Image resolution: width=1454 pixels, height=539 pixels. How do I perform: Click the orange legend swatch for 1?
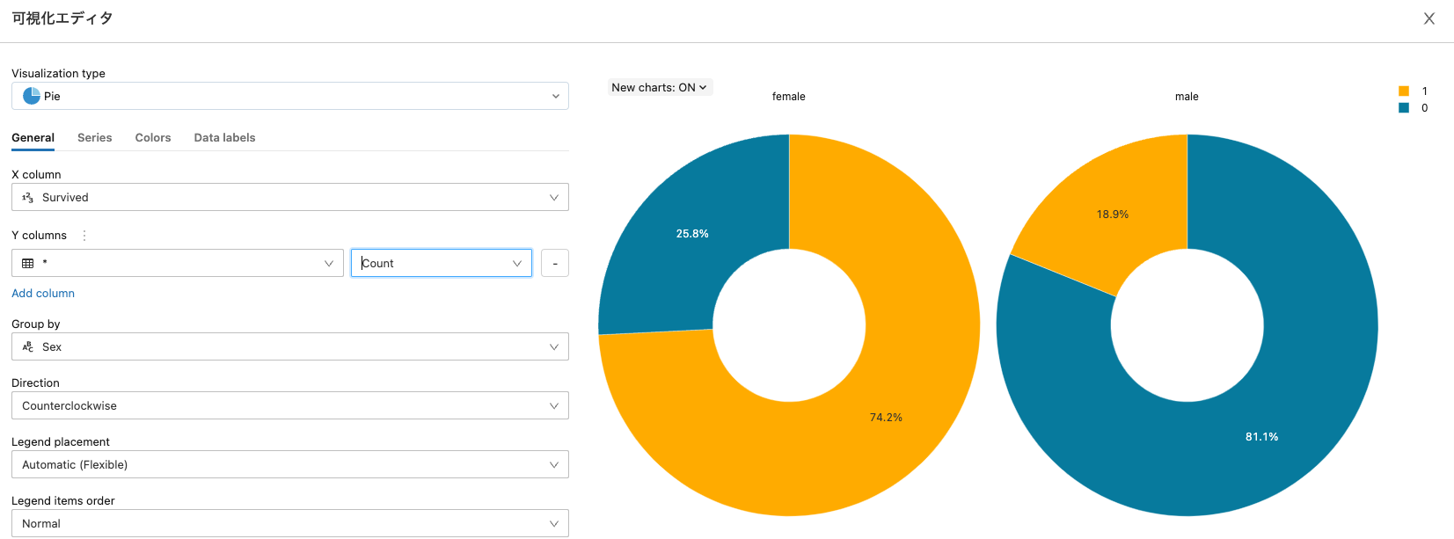1404,91
